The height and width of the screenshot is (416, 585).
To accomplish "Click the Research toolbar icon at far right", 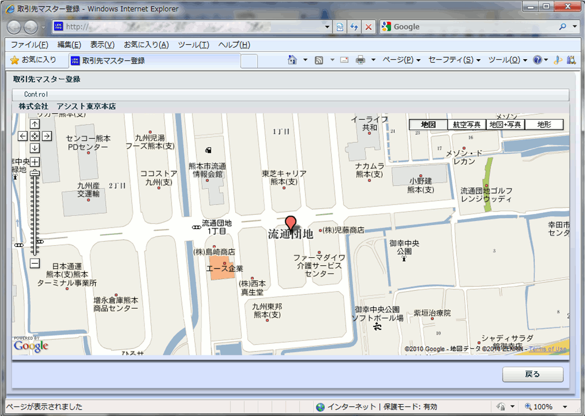I will tap(572, 60).
